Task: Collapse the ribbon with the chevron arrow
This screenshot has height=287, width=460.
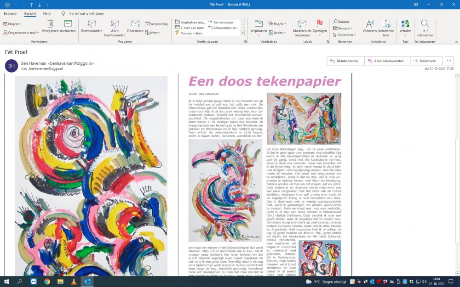Action: (x=456, y=42)
